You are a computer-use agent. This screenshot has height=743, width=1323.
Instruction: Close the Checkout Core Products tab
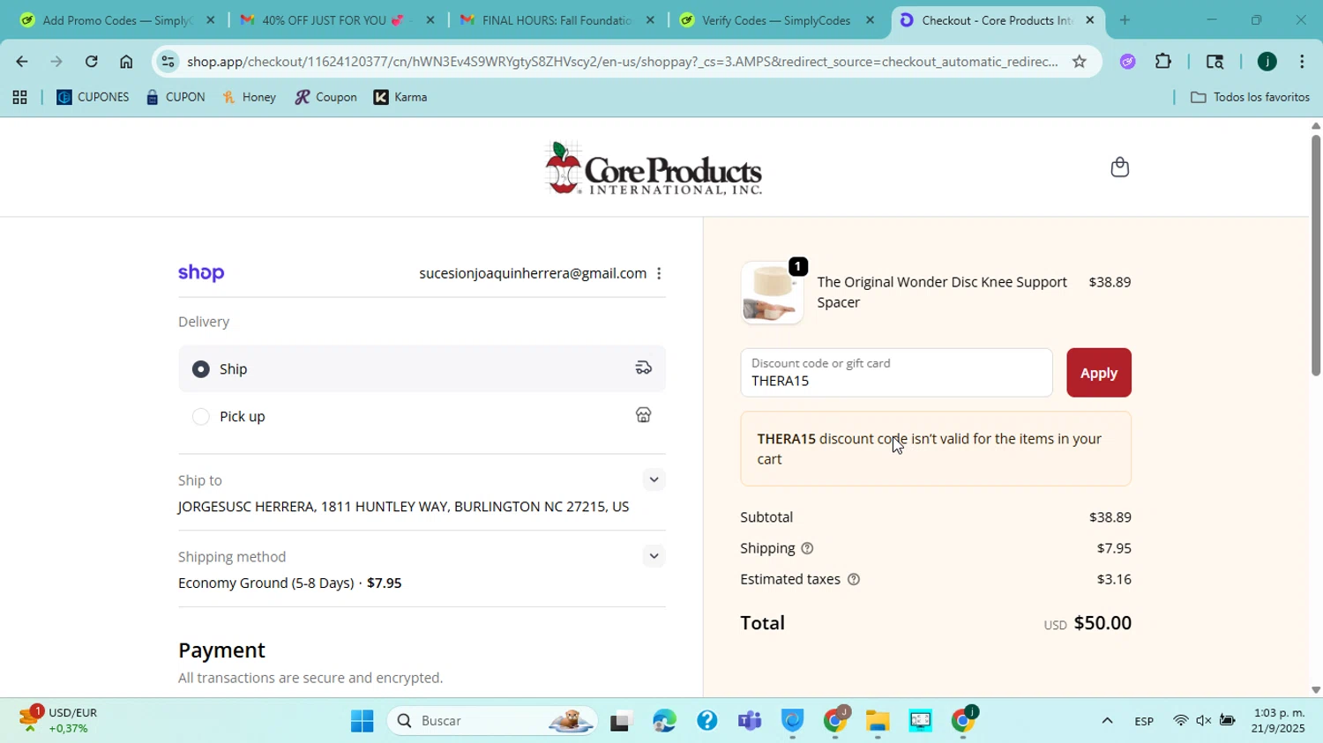pyautogui.click(x=1090, y=20)
